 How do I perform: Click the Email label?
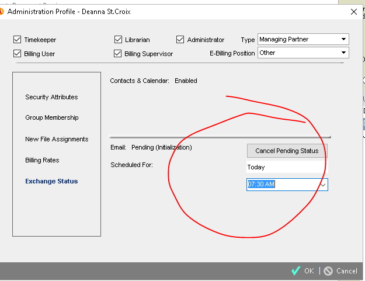[x=118, y=147]
